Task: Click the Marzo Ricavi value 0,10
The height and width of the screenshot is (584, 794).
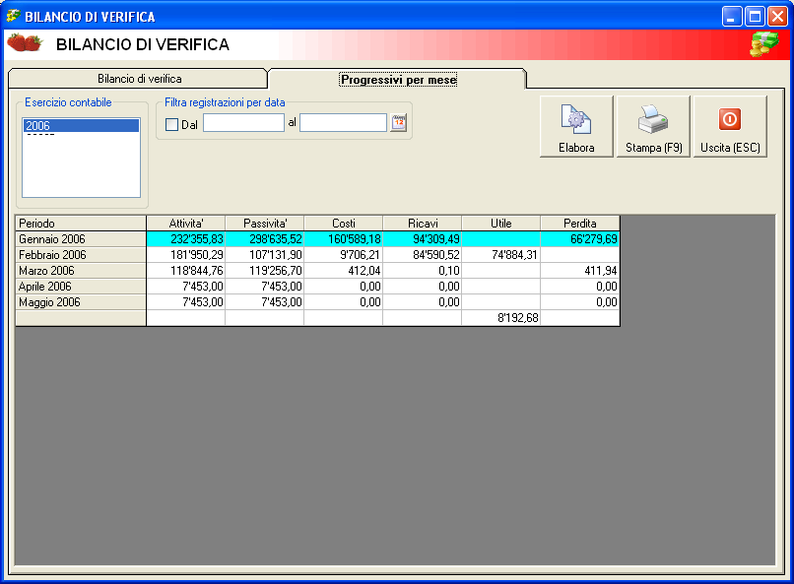Action: pyautogui.click(x=423, y=271)
